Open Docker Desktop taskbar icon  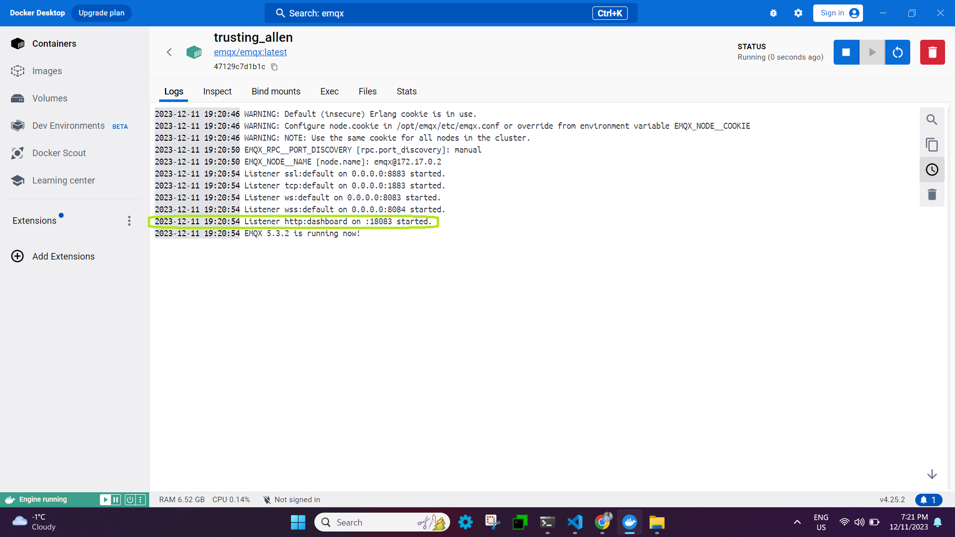(x=630, y=523)
